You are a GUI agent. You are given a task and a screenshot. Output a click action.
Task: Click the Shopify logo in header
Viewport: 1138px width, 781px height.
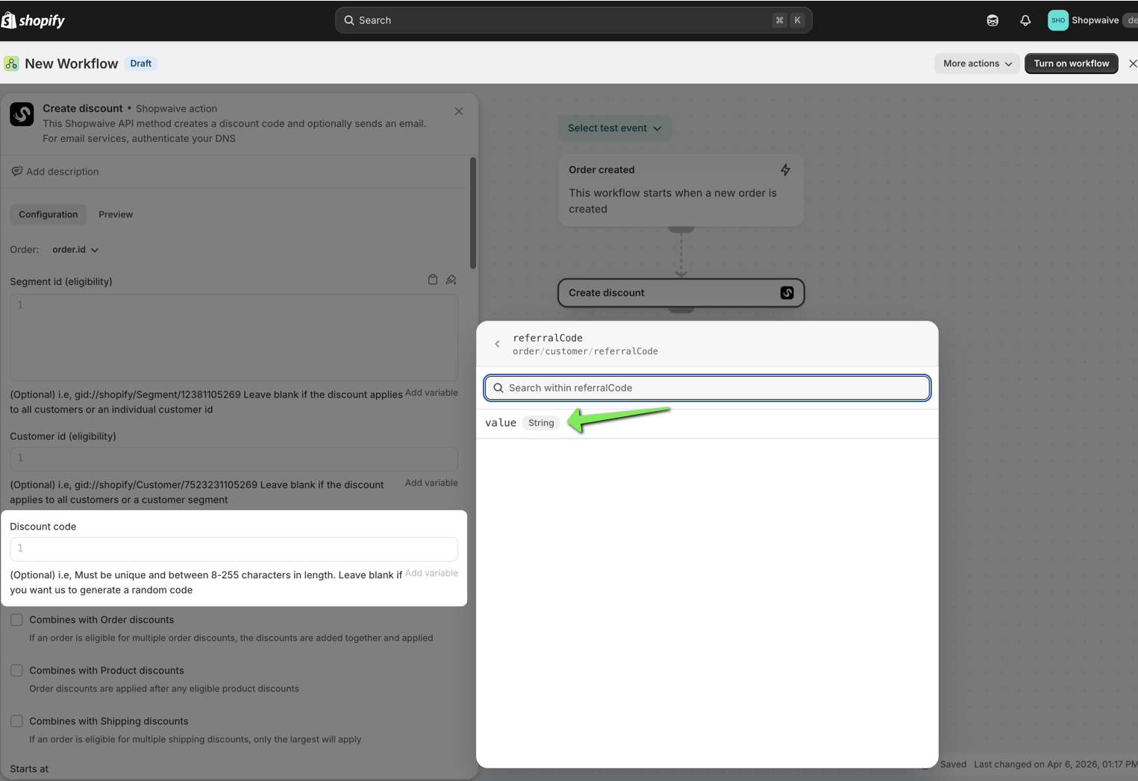pos(34,20)
